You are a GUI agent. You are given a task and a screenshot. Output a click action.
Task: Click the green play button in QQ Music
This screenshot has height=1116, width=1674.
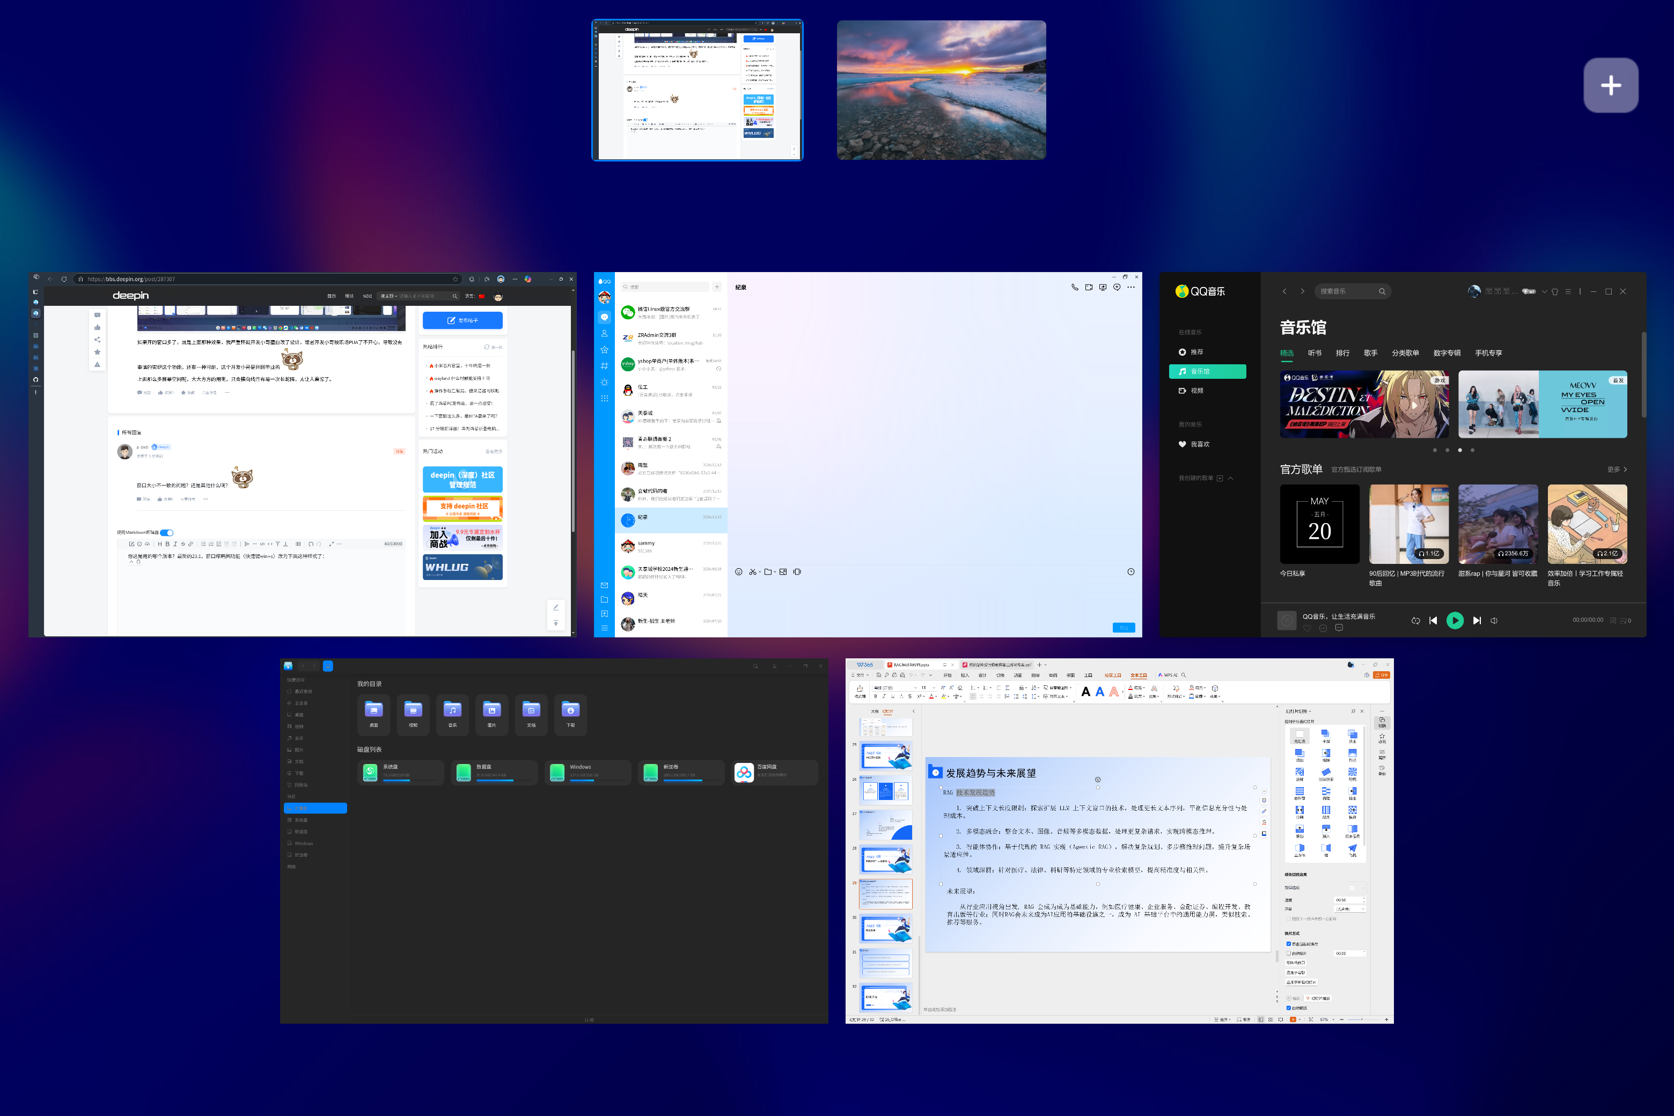pyautogui.click(x=1455, y=621)
